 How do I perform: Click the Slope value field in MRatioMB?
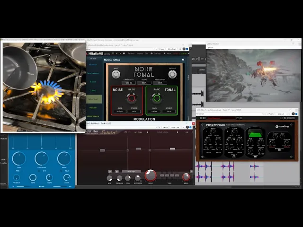(144, 83)
